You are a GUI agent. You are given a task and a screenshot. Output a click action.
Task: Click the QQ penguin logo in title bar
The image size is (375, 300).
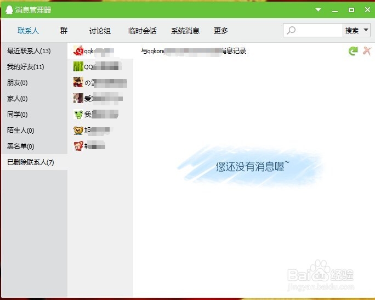[9, 10]
